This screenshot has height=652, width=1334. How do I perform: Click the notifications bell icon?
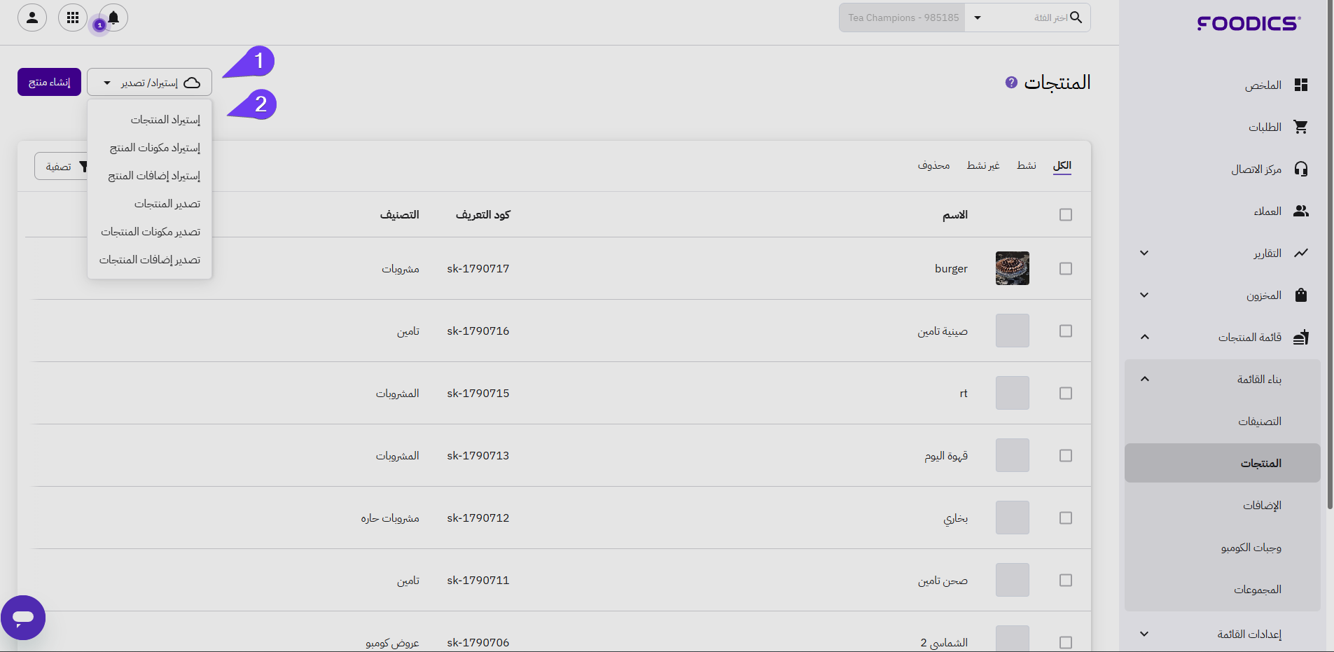pyautogui.click(x=113, y=18)
